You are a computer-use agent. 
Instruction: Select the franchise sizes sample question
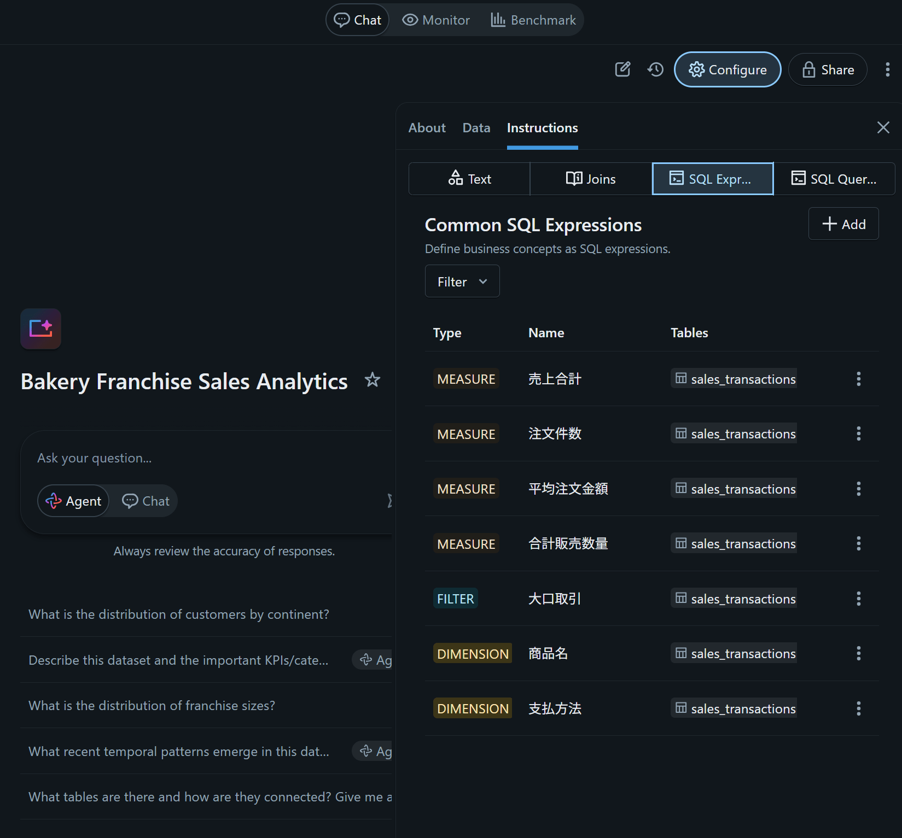click(152, 706)
